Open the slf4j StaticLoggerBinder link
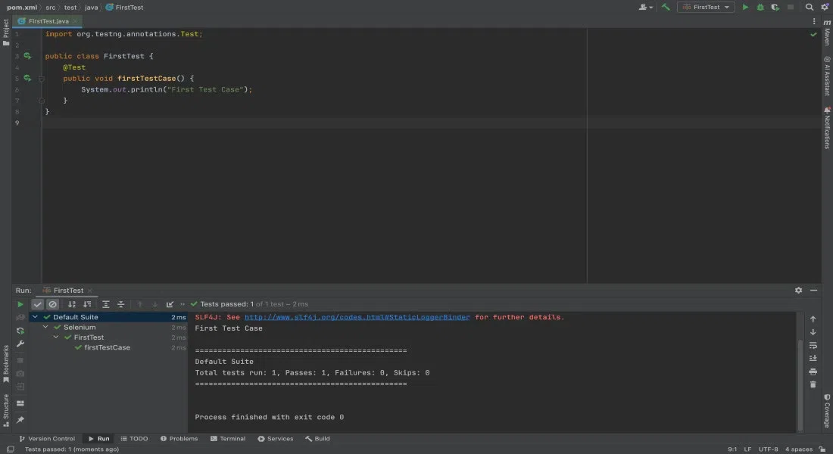Viewport: 833px width, 454px height. click(357, 317)
